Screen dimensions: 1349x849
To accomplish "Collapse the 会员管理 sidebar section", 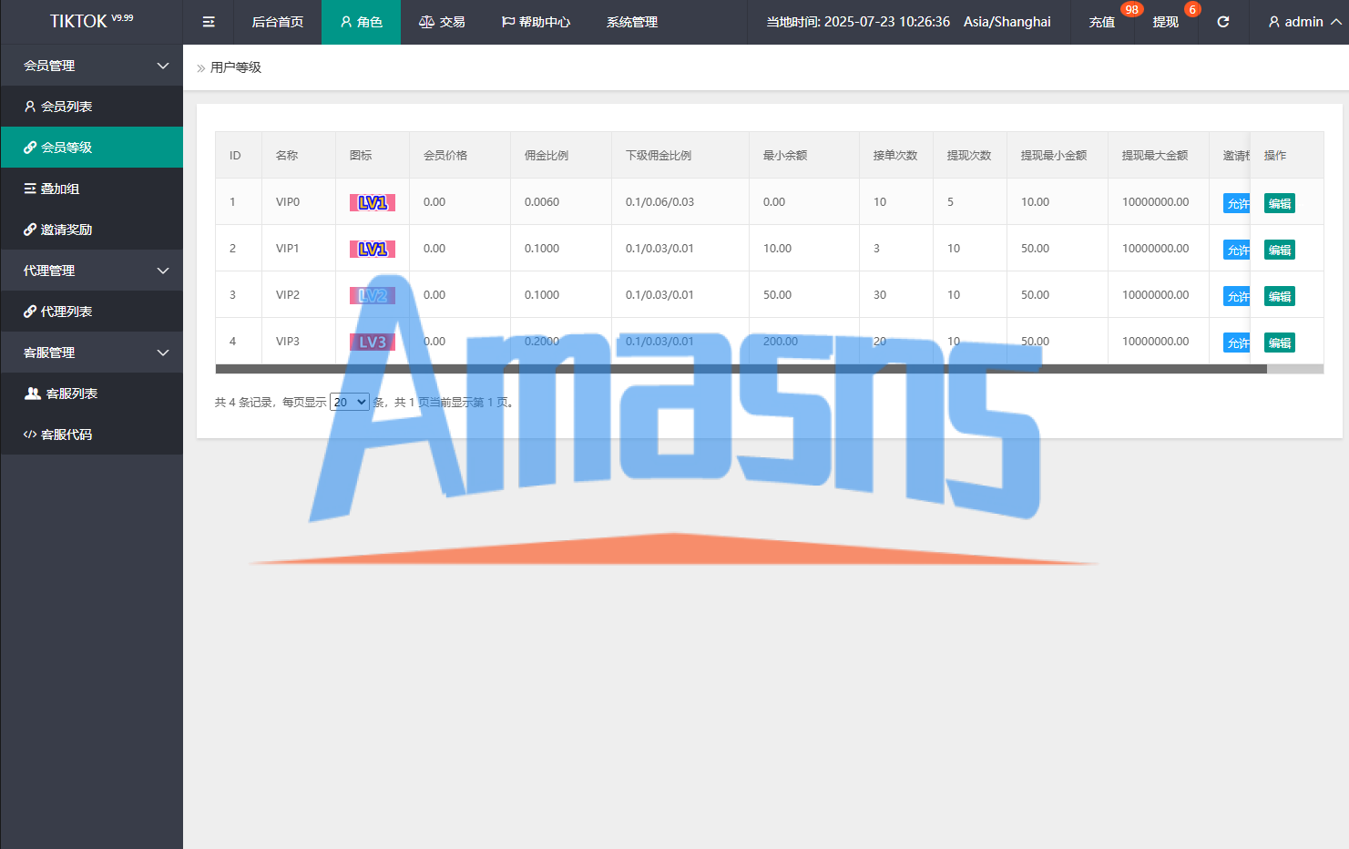I will pyautogui.click(x=91, y=66).
